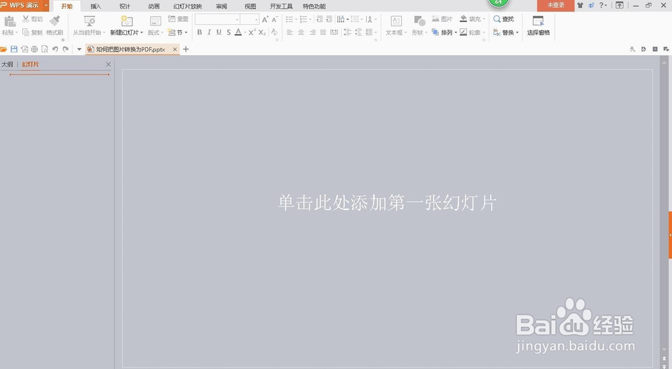
Task: Increase font size with A+ icon
Action: tap(265, 19)
